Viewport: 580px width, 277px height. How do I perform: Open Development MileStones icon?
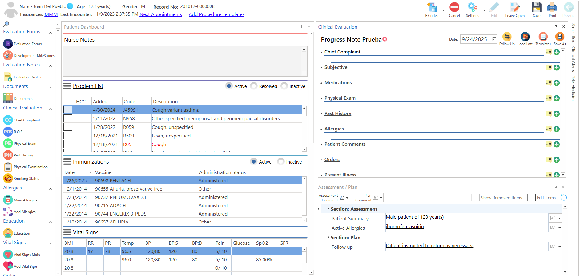(8, 55)
